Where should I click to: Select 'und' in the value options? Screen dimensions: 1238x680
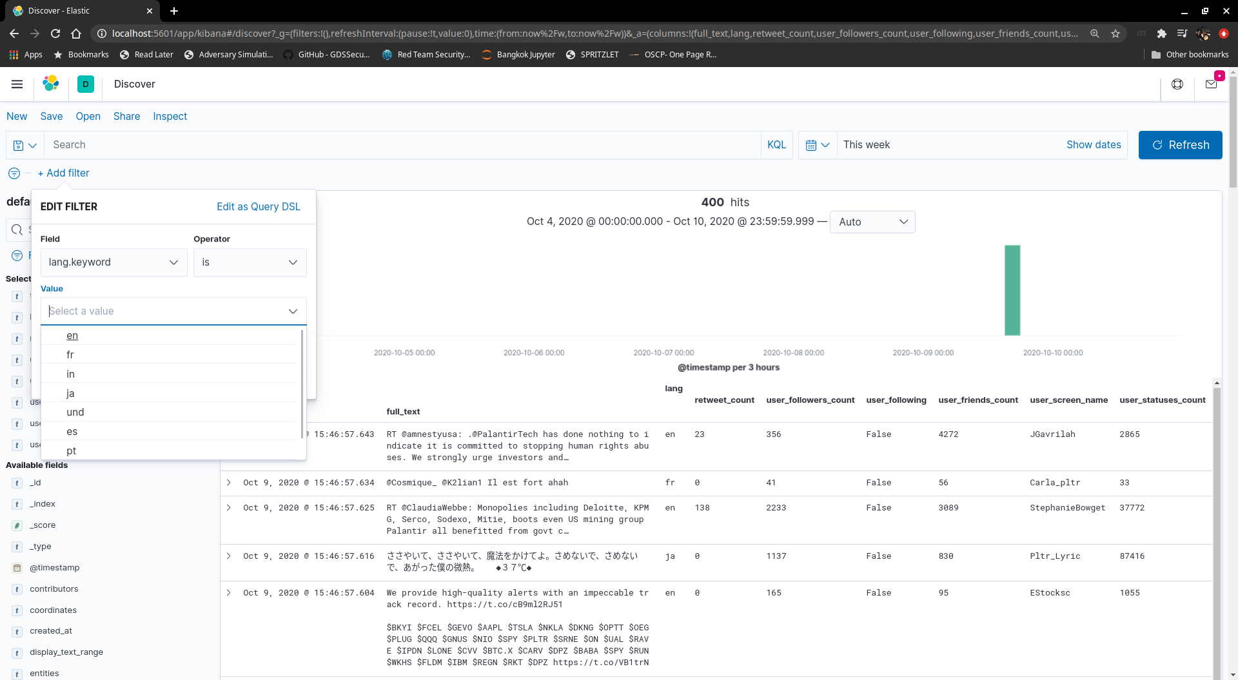[x=75, y=412]
